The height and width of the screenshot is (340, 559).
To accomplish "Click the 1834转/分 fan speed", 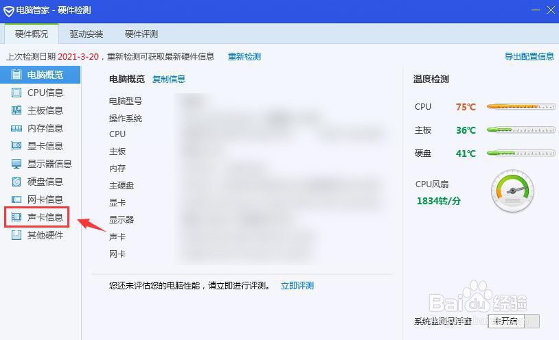I will pyautogui.click(x=439, y=201).
